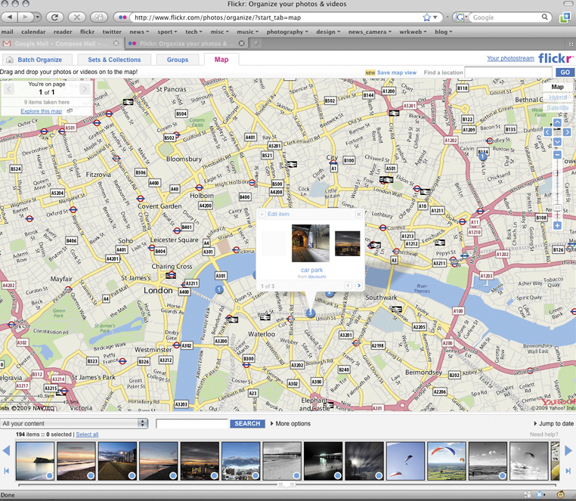Click the GO button for location
The height and width of the screenshot is (501, 576).
click(x=565, y=73)
